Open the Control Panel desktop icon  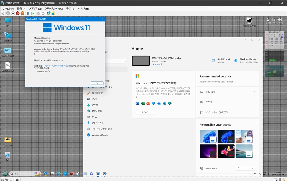tap(8, 52)
